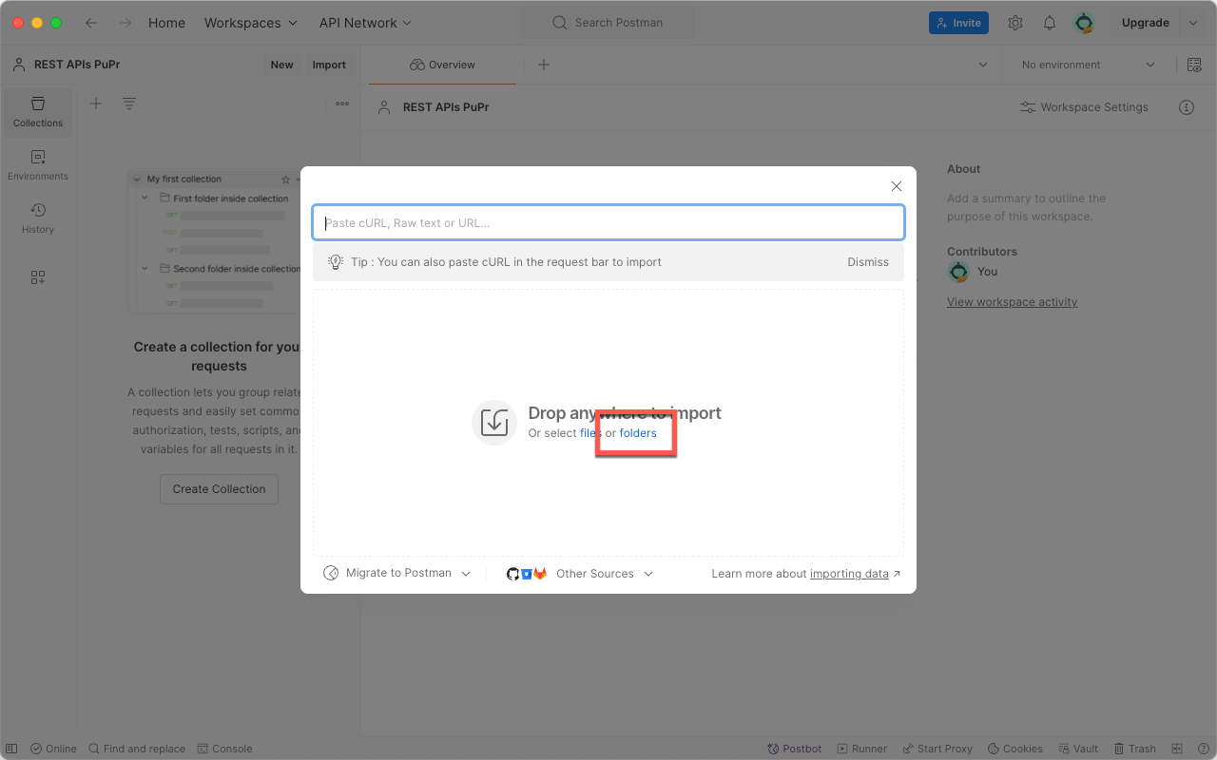Click the folders link to import
Screen dimensions: 1217x760
click(x=638, y=433)
